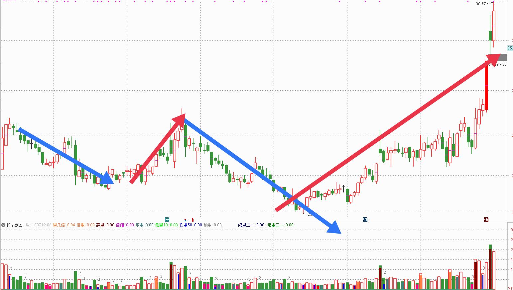Click the blue-red double arrow signal marker

point(185,220)
